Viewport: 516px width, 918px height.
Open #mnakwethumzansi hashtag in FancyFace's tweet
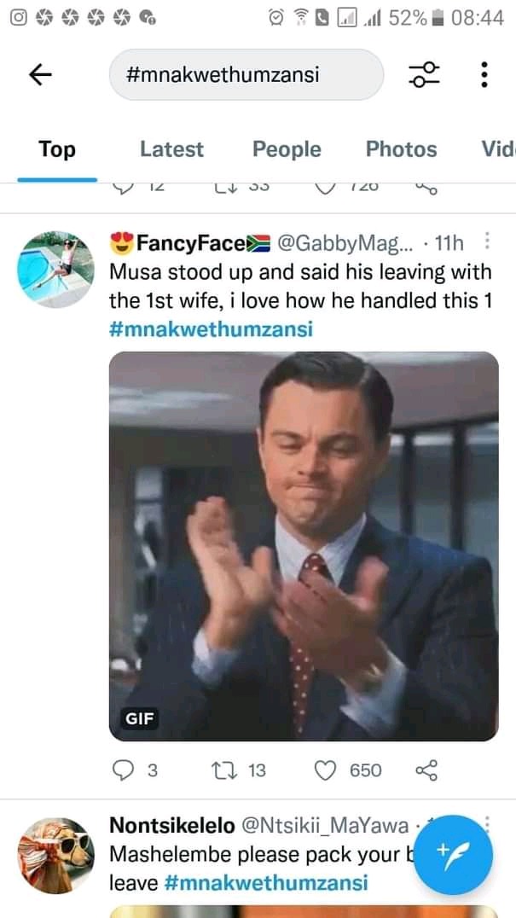pos(212,329)
